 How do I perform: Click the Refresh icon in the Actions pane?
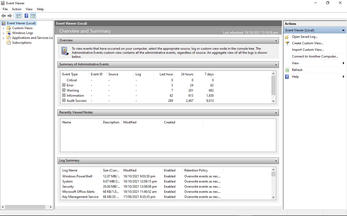click(x=287, y=70)
